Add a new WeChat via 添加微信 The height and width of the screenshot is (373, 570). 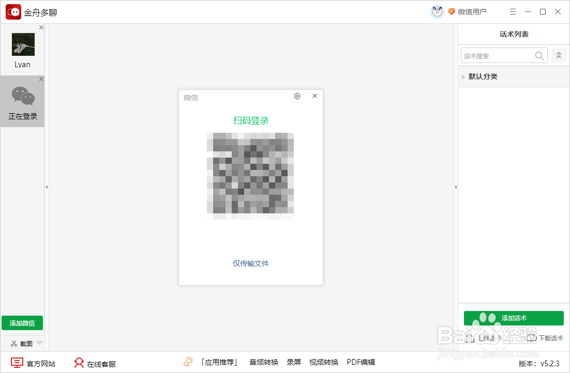pyautogui.click(x=22, y=322)
